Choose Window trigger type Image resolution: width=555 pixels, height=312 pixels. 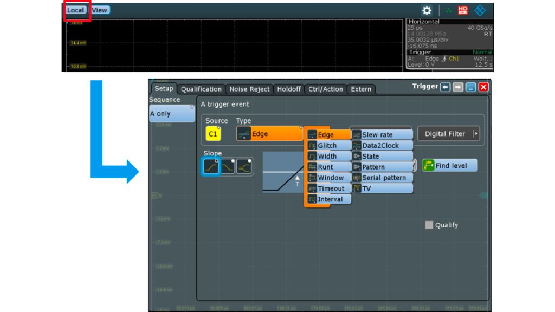[328, 178]
